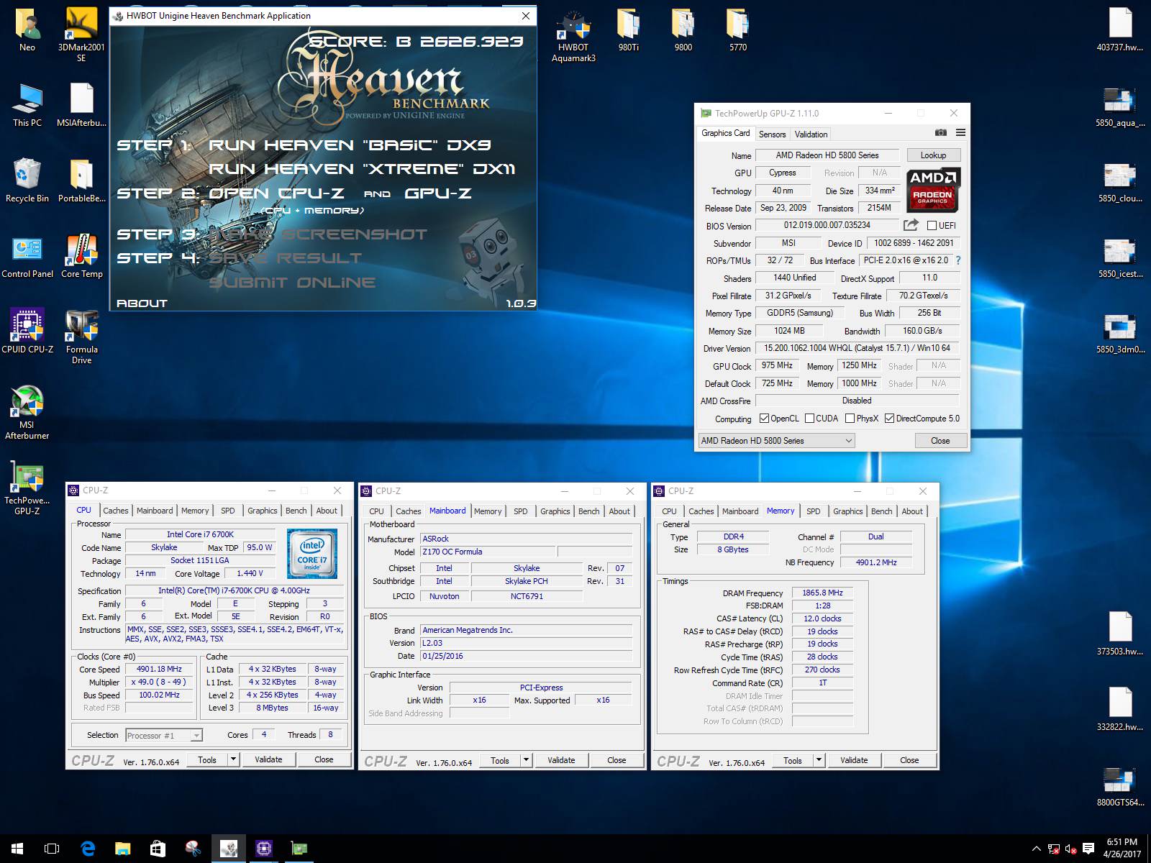Open the Recycle Bin
Image resolution: width=1151 pixels, height=863 pixels.
click(27, 180)
